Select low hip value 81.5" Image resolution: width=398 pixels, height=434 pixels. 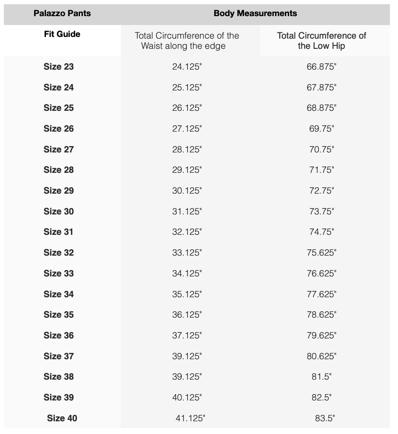321,377
